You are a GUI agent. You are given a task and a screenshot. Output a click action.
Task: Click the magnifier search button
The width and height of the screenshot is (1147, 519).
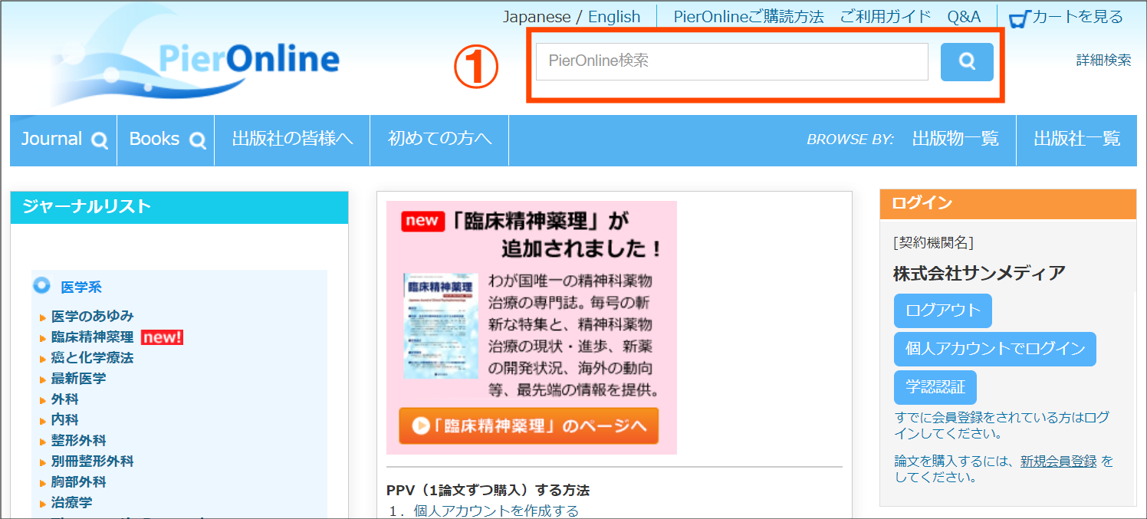967,62
